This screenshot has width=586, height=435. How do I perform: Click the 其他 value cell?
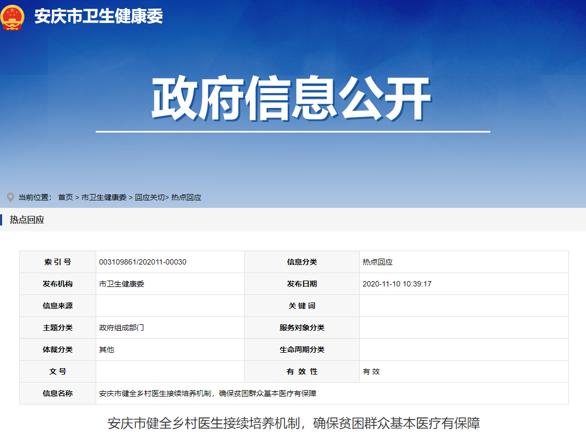tap(170, 349)
